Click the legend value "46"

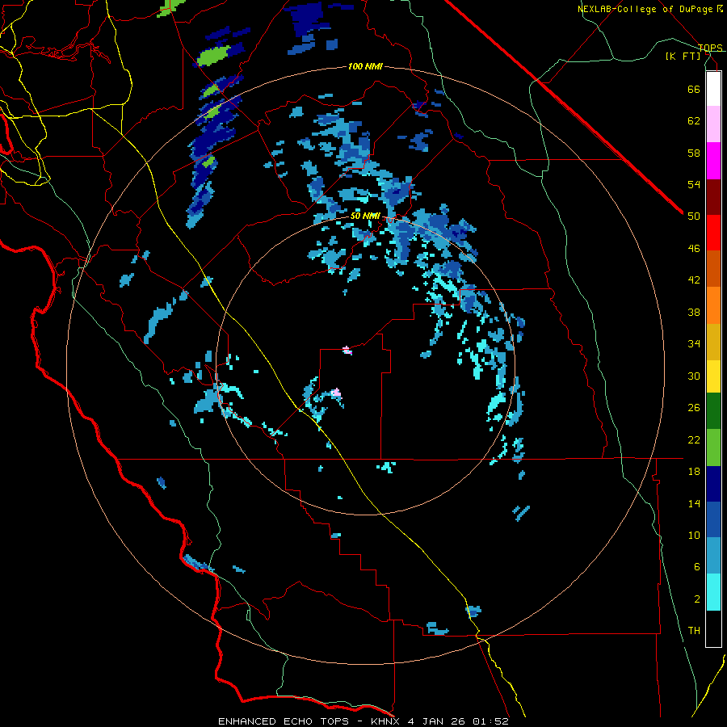pyautogui.click(x=694, y=249)
